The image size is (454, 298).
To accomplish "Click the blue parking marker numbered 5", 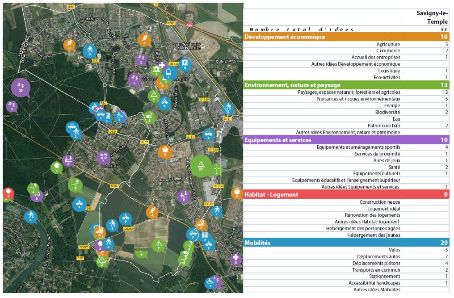I will tap(184, 65).
